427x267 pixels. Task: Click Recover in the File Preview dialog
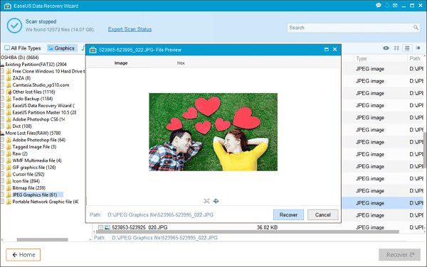click(x=288, y=215)
